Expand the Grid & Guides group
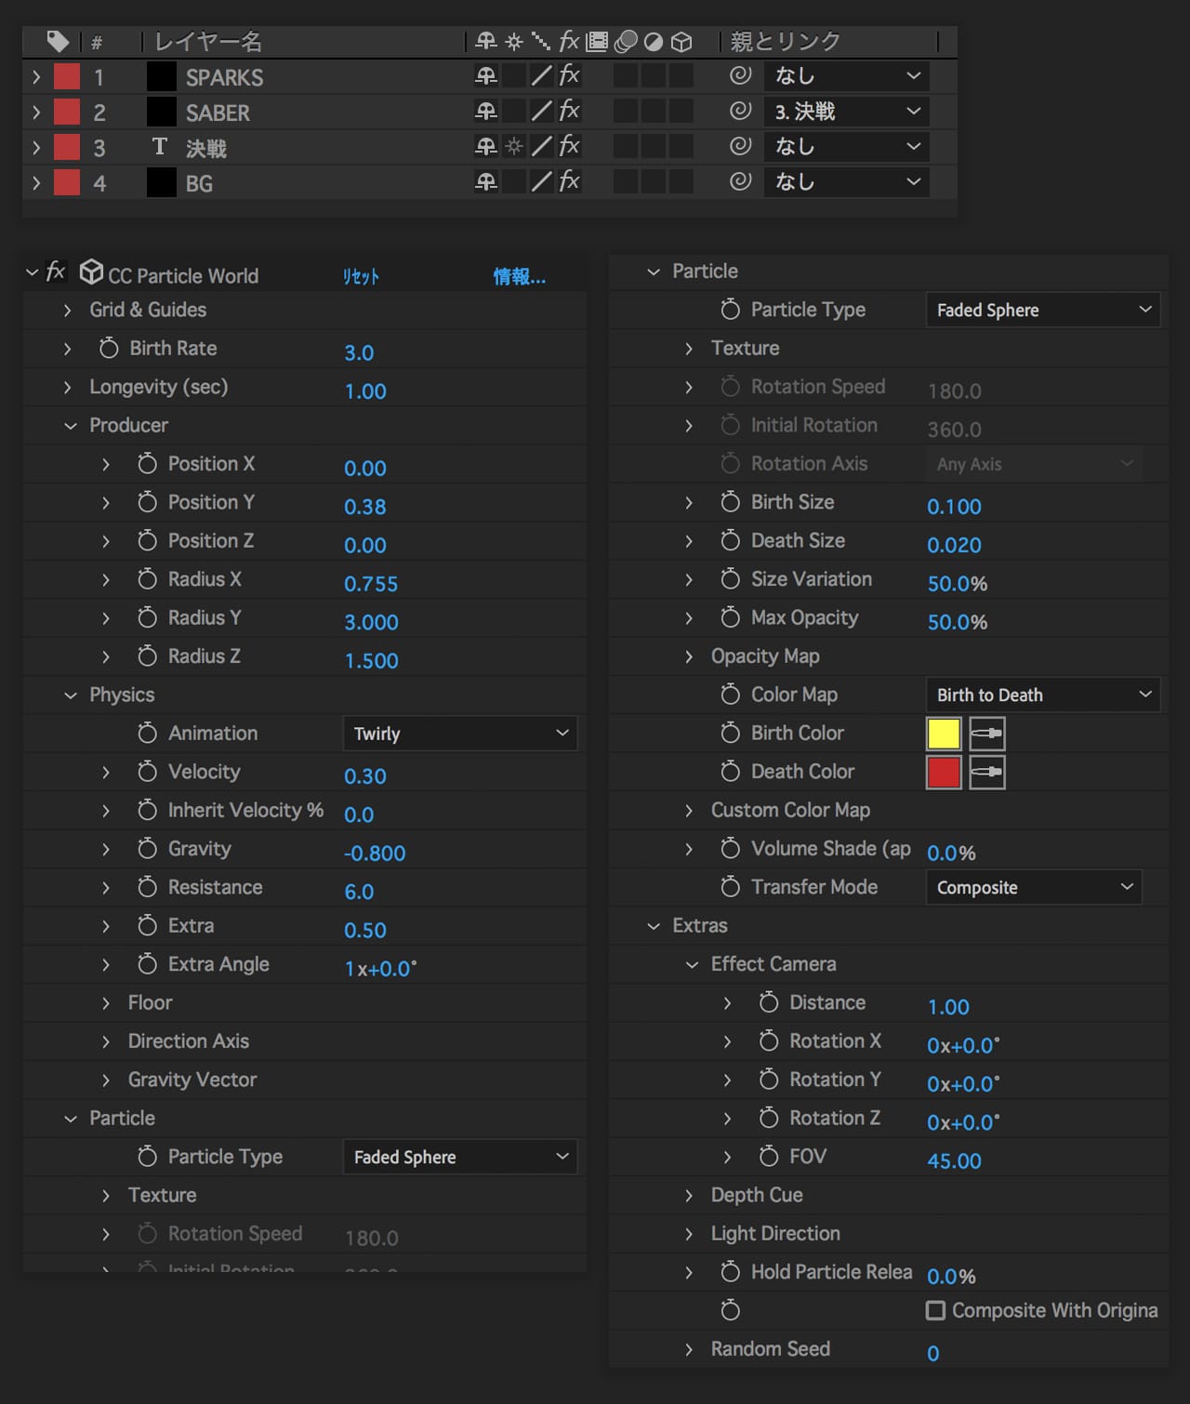 [x=67, y=310]
